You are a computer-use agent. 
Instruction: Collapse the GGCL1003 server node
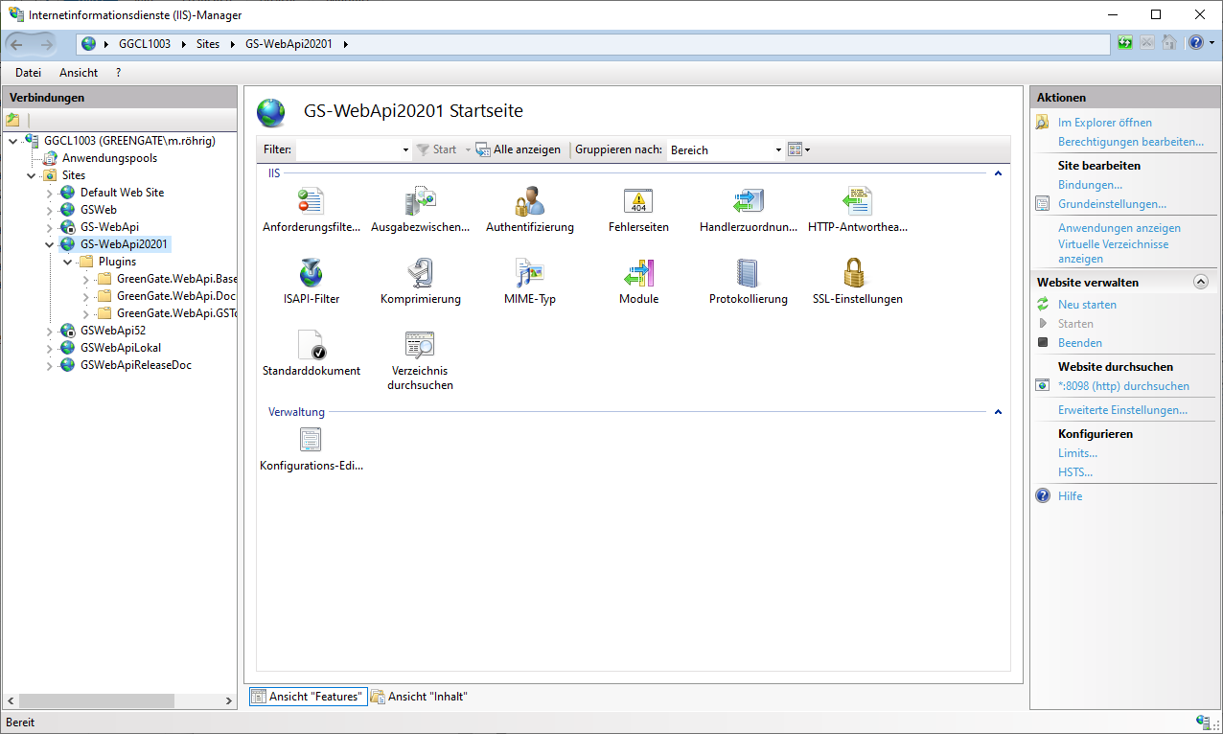coord(13,141)
